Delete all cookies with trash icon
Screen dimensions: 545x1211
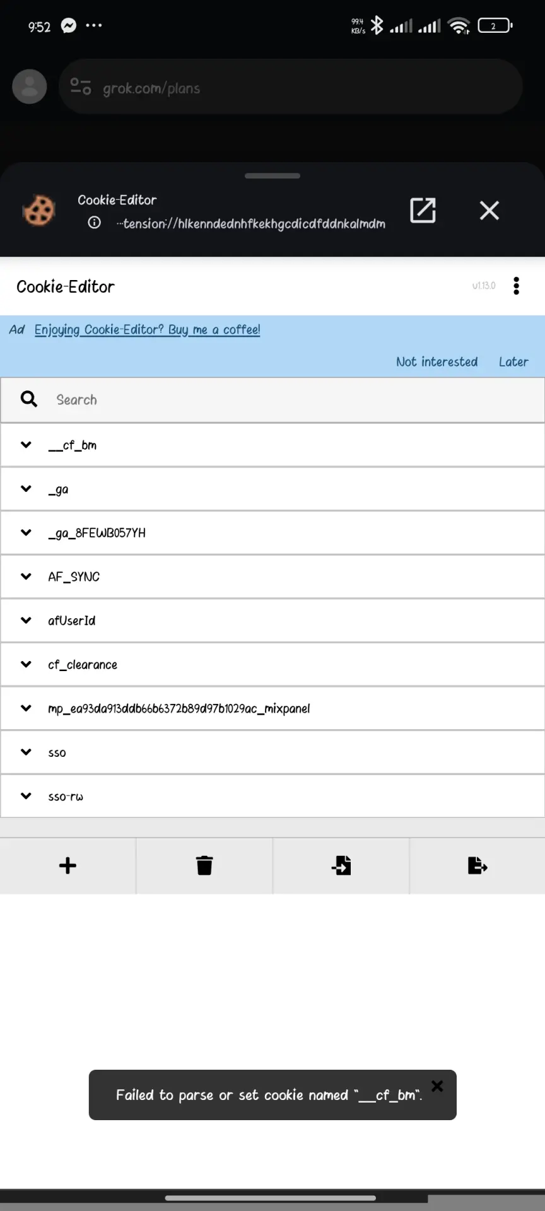204,865
